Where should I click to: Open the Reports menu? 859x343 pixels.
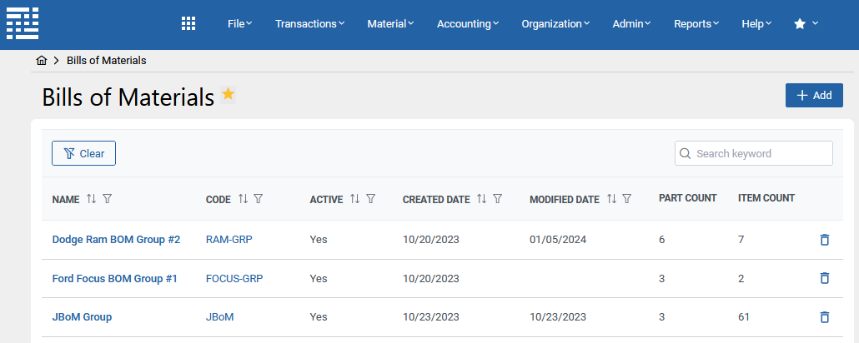coord(696,23)
